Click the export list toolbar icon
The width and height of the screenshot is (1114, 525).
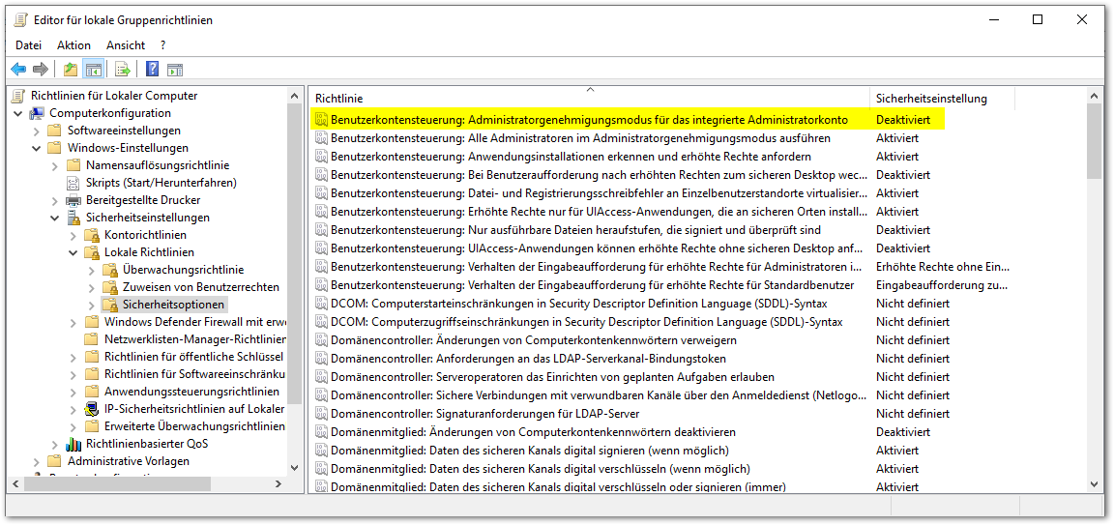[x=123, y=69]
